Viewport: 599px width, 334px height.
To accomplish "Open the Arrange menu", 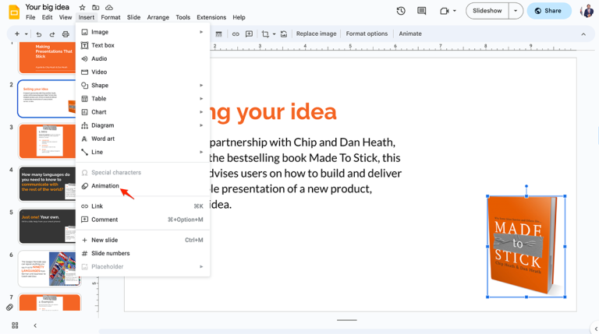I will pyautogui.click(x=158, y=18).
